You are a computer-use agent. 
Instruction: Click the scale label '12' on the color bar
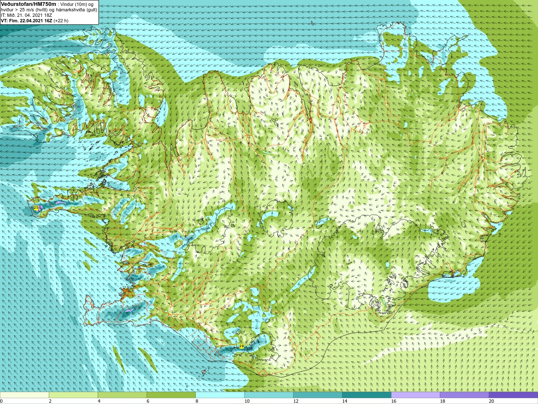point(296,401)
